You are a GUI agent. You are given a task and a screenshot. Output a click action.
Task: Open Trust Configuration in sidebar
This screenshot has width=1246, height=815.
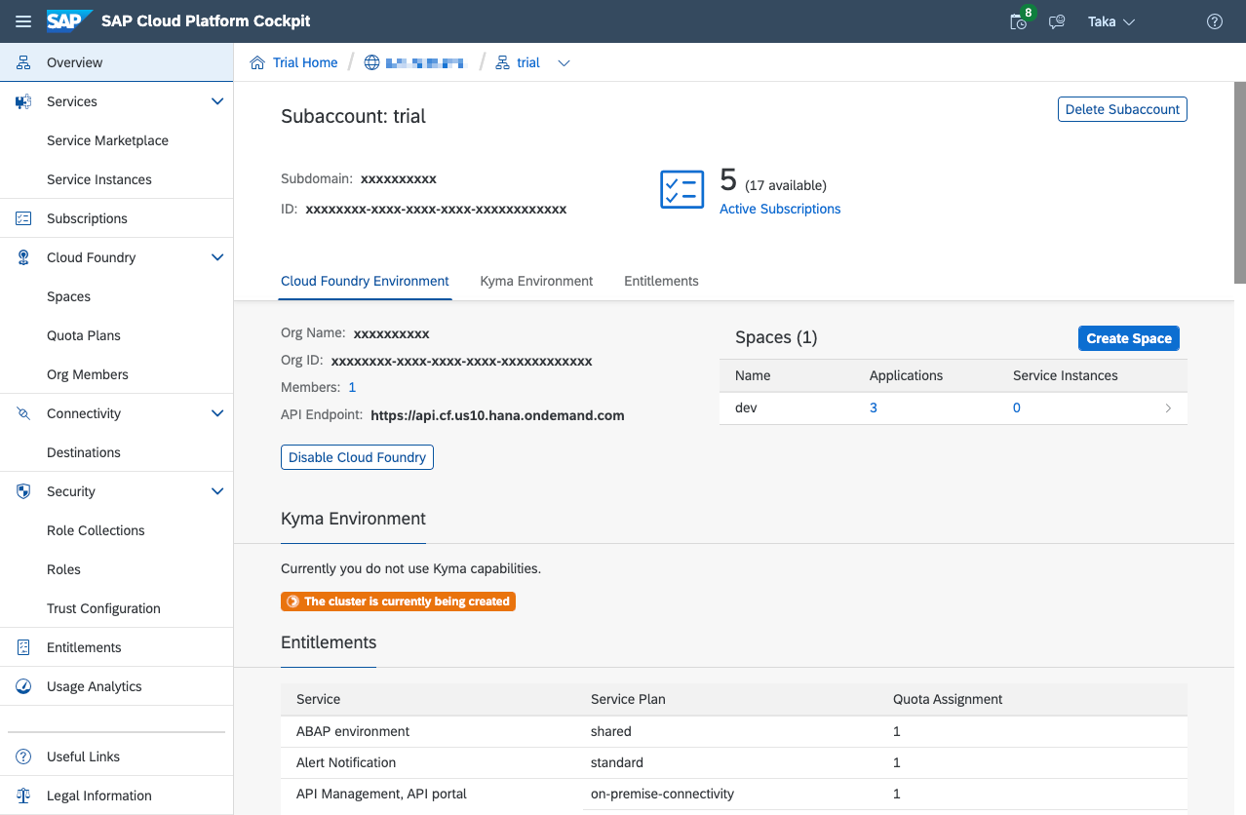point(103,608)
